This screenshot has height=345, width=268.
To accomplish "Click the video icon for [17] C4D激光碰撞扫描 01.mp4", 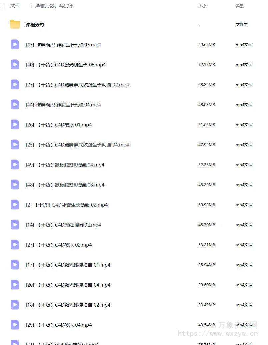I will [x=15, y=265].
